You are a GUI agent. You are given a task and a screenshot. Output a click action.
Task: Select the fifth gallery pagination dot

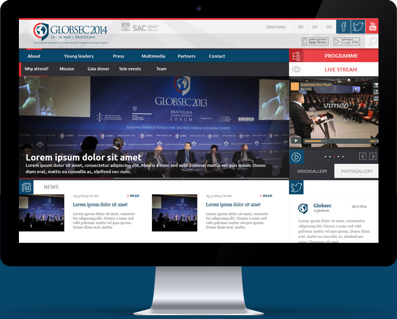(343, 157)
